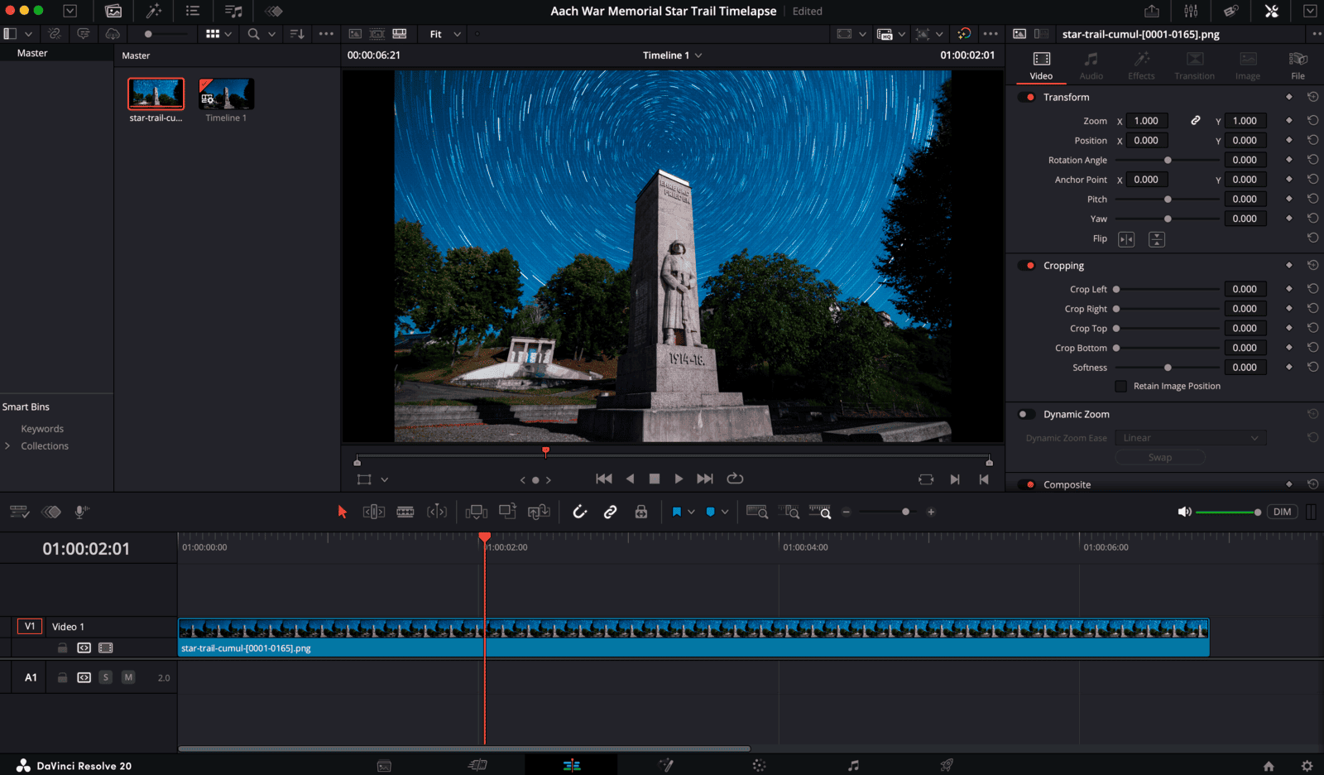Click the position lock icon in toolbar

tap(641, 513)
